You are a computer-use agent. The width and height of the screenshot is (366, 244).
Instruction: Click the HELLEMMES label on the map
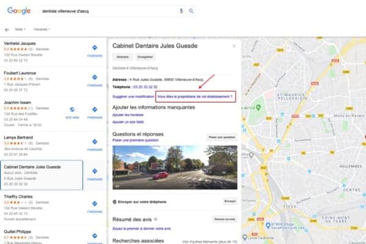350,167
